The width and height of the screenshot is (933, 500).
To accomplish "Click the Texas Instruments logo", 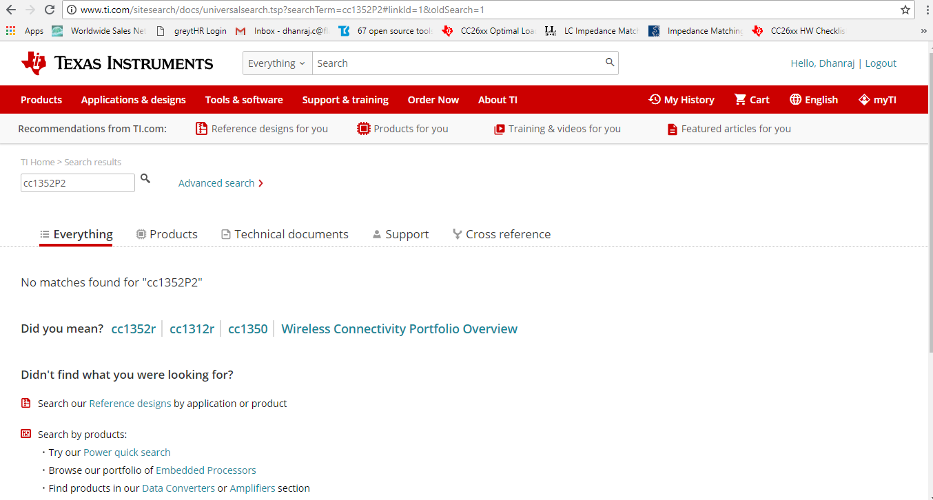I will tap(117, 63).
